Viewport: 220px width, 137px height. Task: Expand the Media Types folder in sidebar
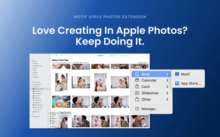pyautogui.click(x=31, y=82)
